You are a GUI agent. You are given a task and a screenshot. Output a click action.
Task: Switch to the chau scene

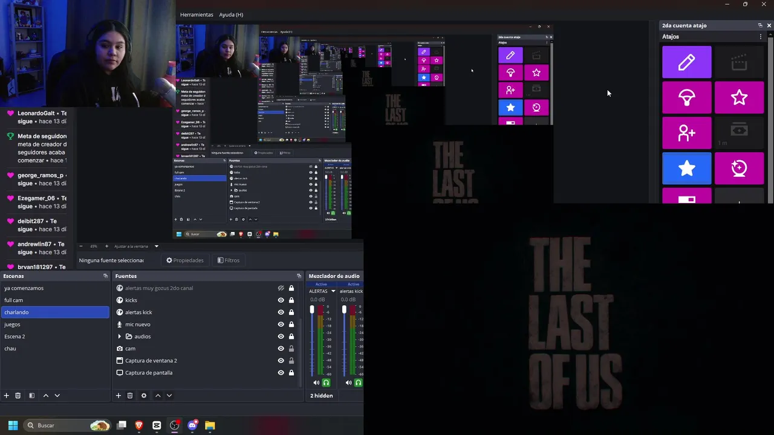point(54,349)
